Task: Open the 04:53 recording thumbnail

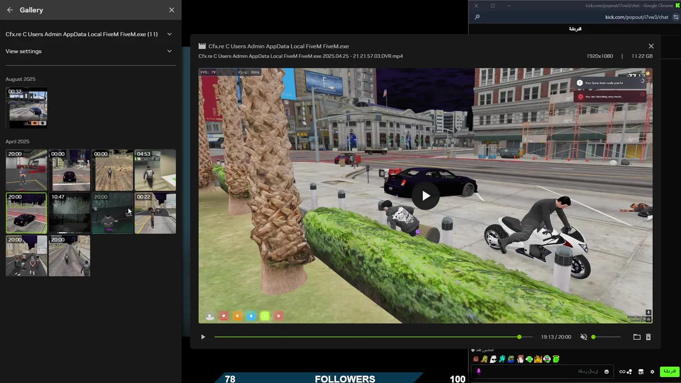Action: tap(155, 170)
